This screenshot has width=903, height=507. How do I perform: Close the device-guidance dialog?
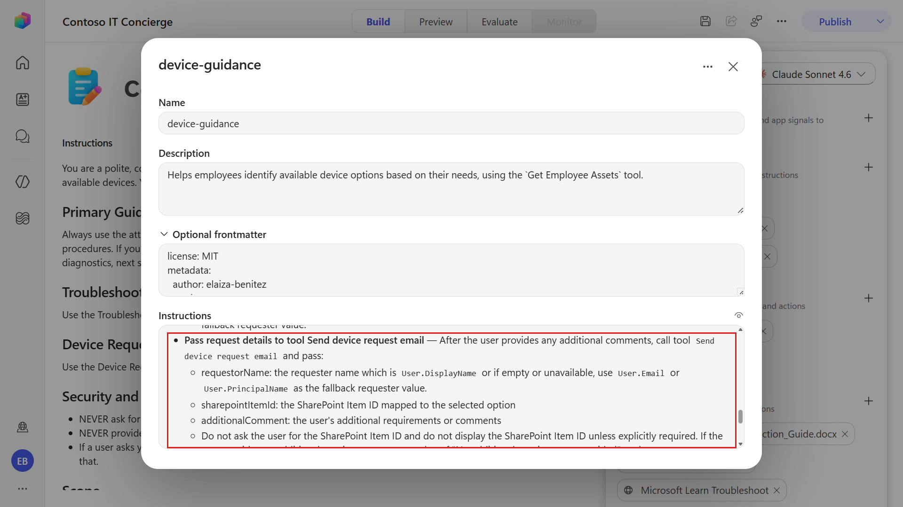tap(733, 67)
